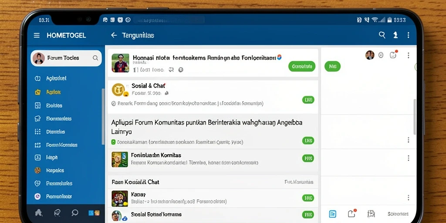The image size is (446, 223).
Task: Open the Fonimuatn Komitas row
Action: [213, 159]
